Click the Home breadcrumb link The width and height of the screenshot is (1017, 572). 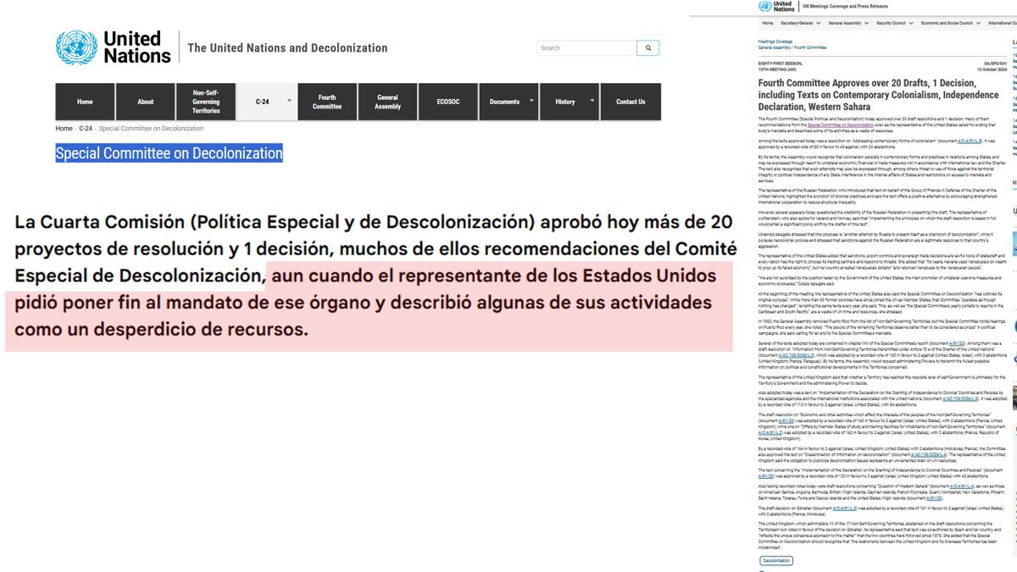[x=64, y=129]
